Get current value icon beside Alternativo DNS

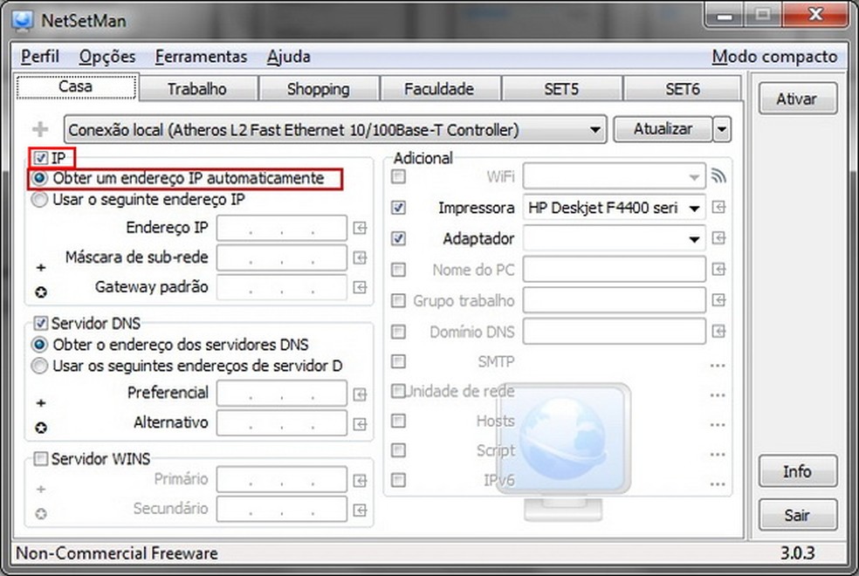[360, 424]
